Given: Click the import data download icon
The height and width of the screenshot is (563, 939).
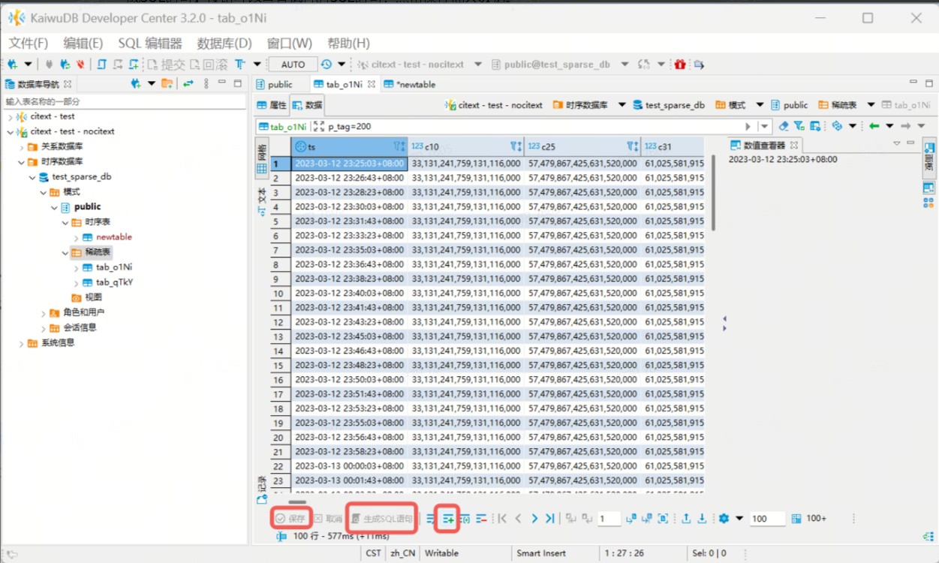Looking at the screenshot, I should [702, 519].
